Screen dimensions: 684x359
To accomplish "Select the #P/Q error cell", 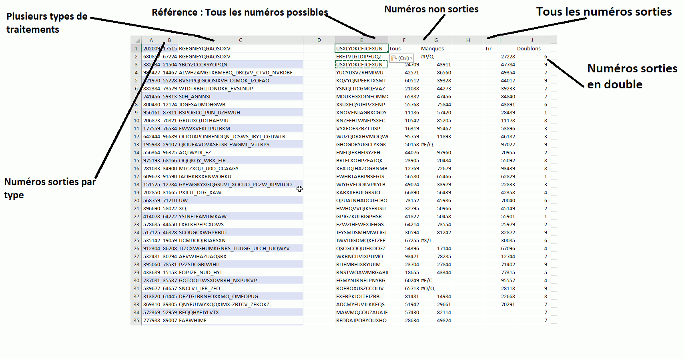I will [436, 56].
